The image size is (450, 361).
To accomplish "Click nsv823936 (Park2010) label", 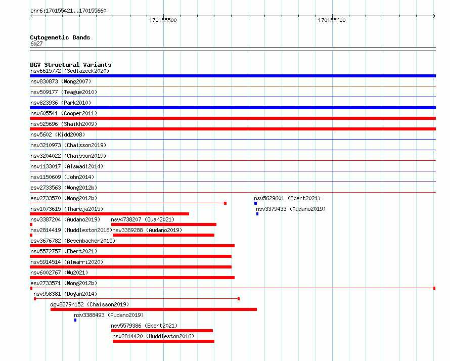I will 61,103.
